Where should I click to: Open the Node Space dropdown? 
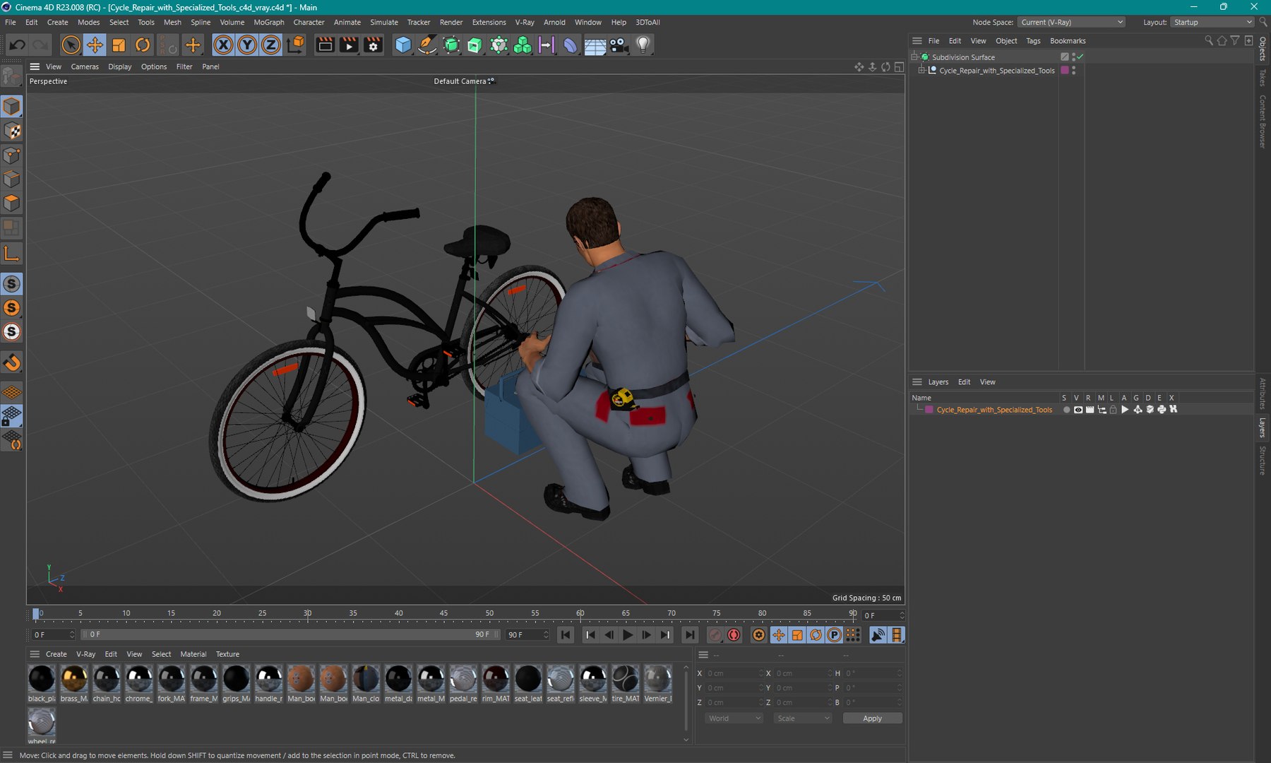tap(1072, 22)
